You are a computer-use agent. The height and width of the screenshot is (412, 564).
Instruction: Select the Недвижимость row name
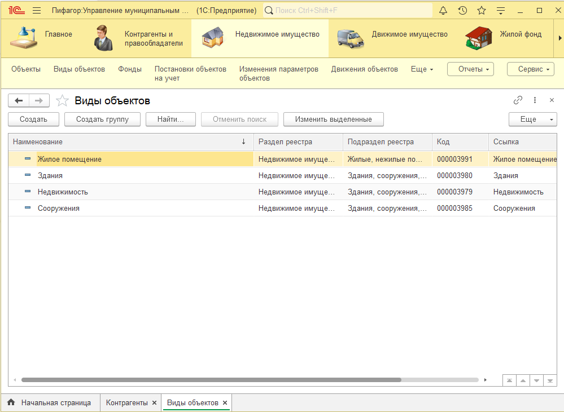point(63,192)
